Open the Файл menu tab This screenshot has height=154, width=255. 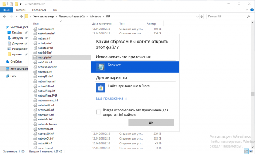pyautogui.click(x=6, y=10)
